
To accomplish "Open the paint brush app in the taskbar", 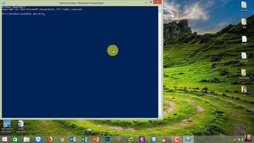I will [165, 139].
